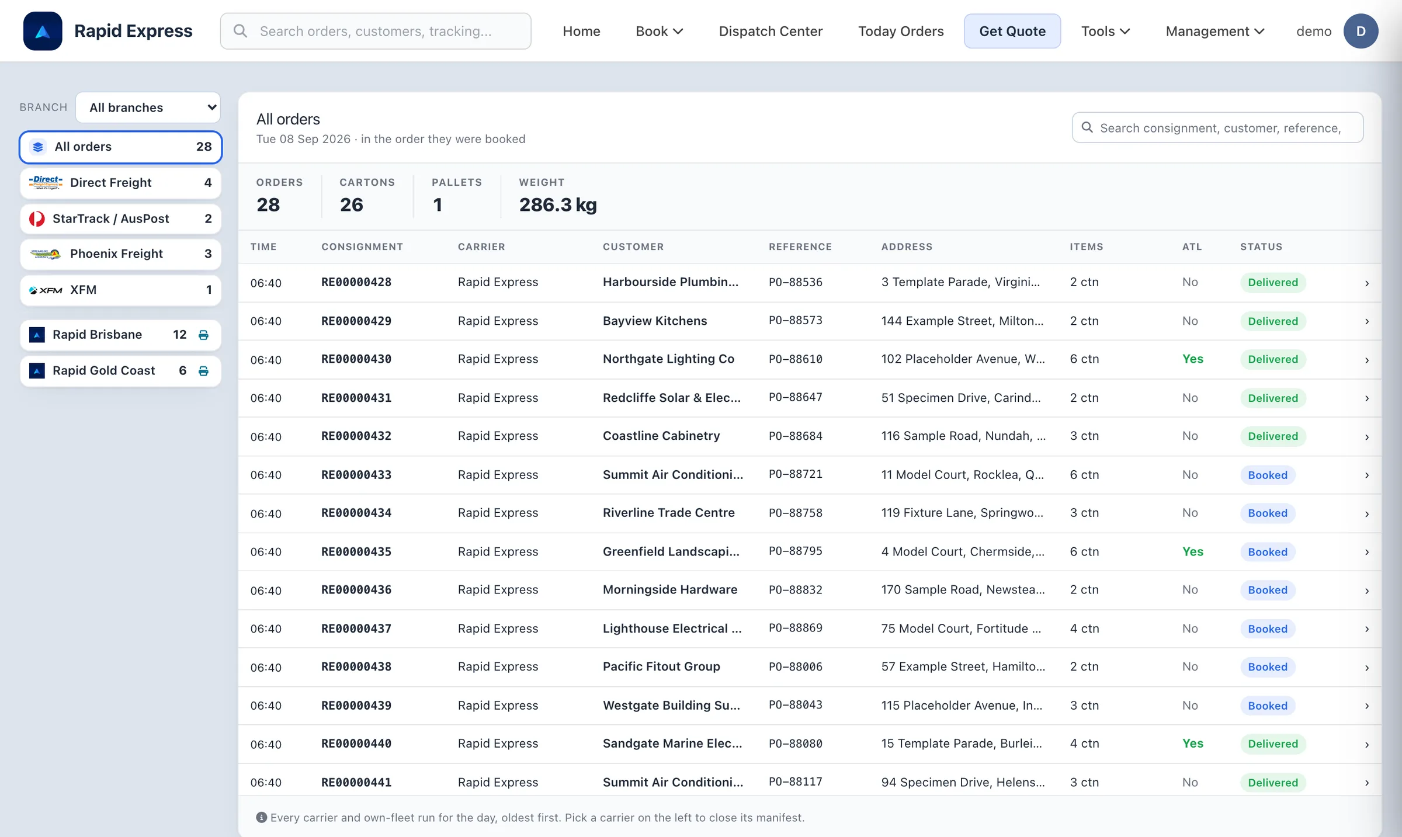Click the All orders stack icon

38,147
